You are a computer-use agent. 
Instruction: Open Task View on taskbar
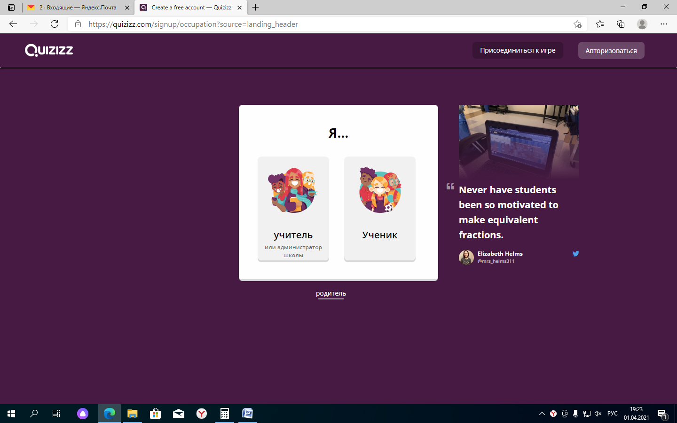(56, 414)
